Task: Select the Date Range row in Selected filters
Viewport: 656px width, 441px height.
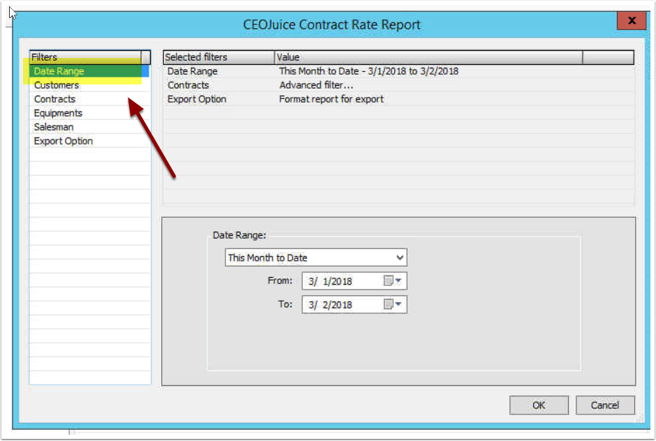Action: point(398,71)
